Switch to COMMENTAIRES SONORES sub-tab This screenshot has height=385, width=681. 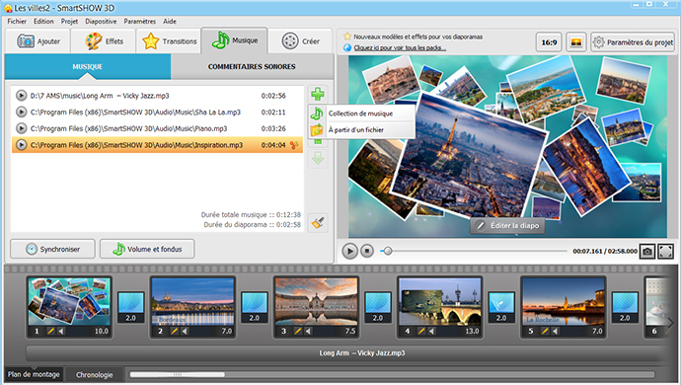coord(252,66)
